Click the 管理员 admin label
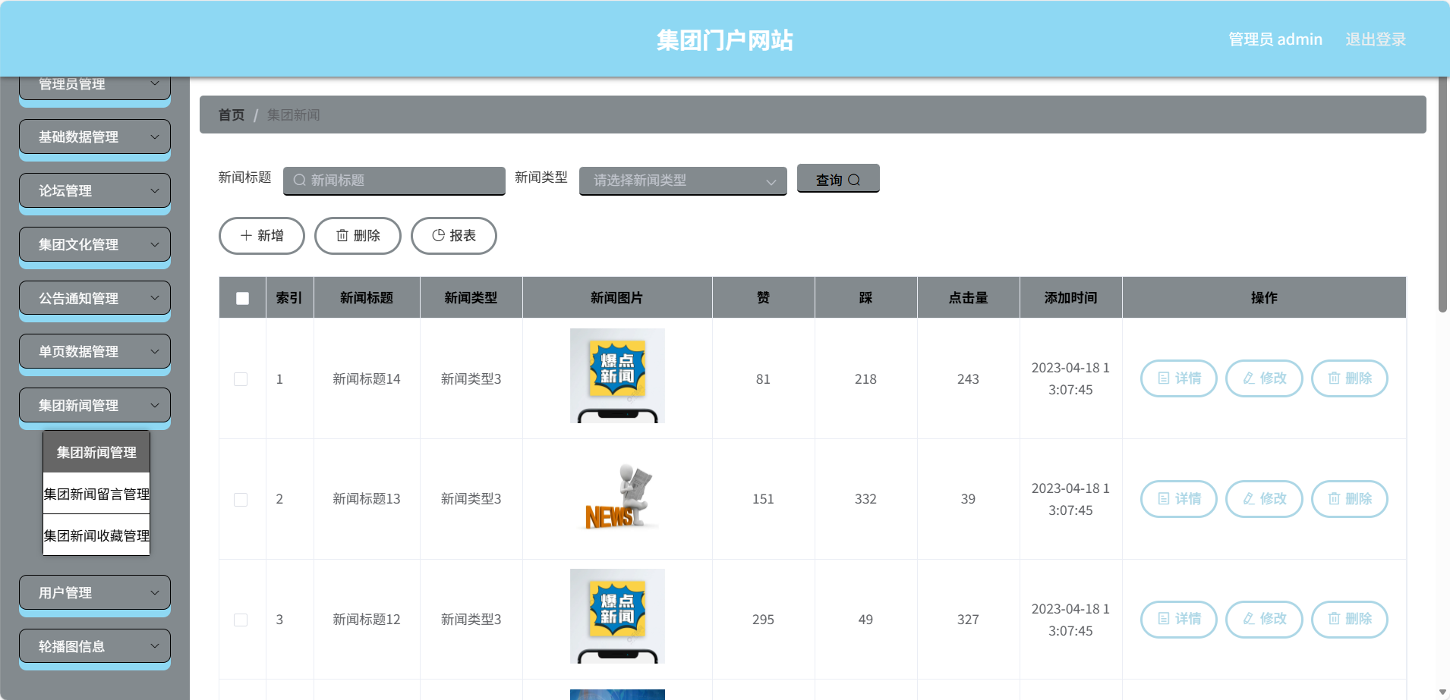This screenshot has height=700, width=1450. 1275,39
